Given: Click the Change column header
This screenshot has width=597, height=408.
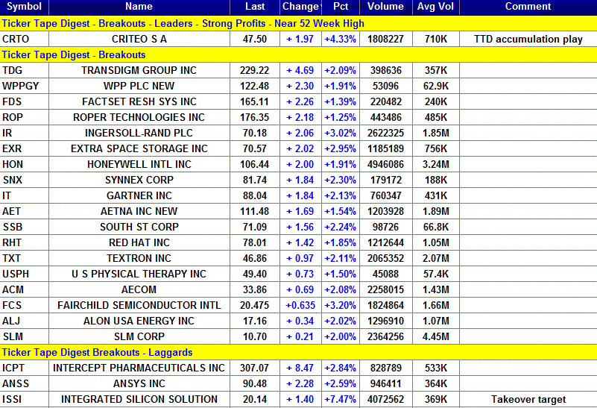Looking at the screenshot, I should pyautogui.click(x=301, y=7).
